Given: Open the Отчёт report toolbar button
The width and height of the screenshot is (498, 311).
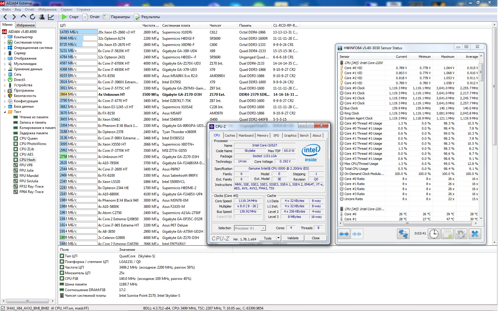Looking at the screenshot, I should click(91, 17).
